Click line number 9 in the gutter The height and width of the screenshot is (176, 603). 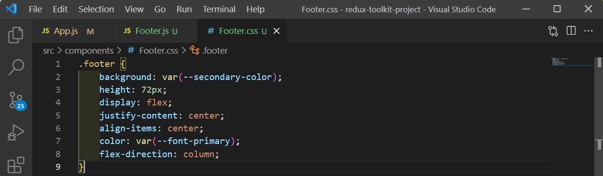pos(58,167)
